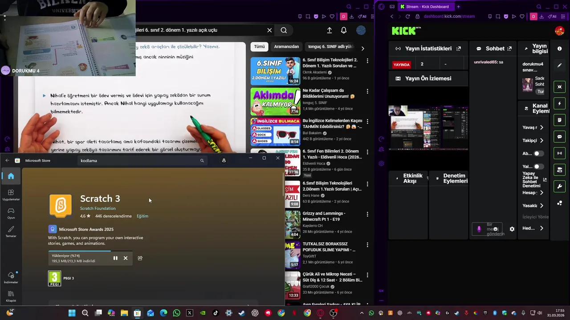
Task: Open TUTKALSIZ BORAKSSIZ slime video title
Action: point(329,247)
